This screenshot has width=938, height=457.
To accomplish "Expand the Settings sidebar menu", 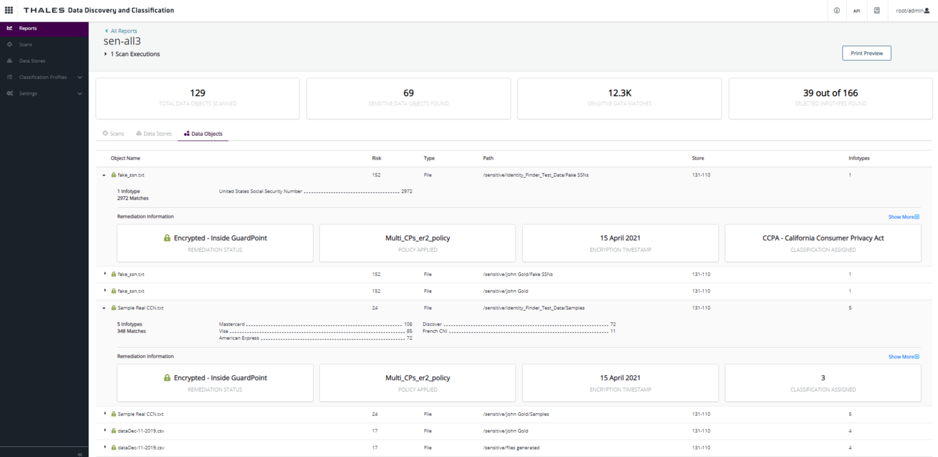I will (x=80, y=93).
